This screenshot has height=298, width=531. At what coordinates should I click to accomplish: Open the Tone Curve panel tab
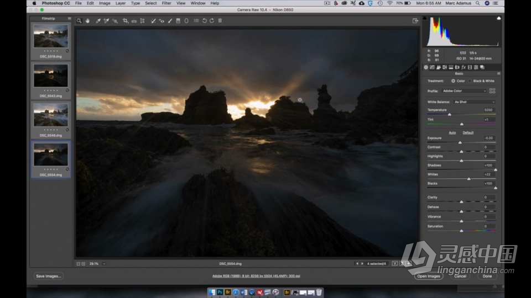pos(432,67)
